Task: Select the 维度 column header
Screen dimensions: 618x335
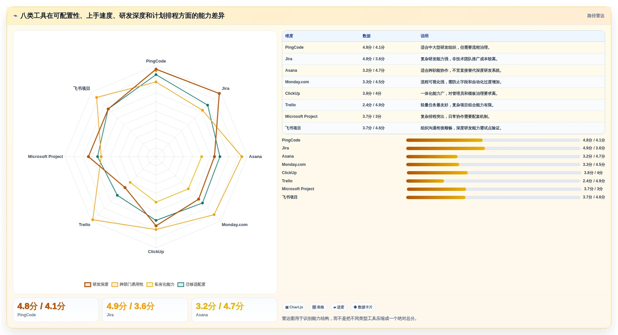Action: [289, 36]
